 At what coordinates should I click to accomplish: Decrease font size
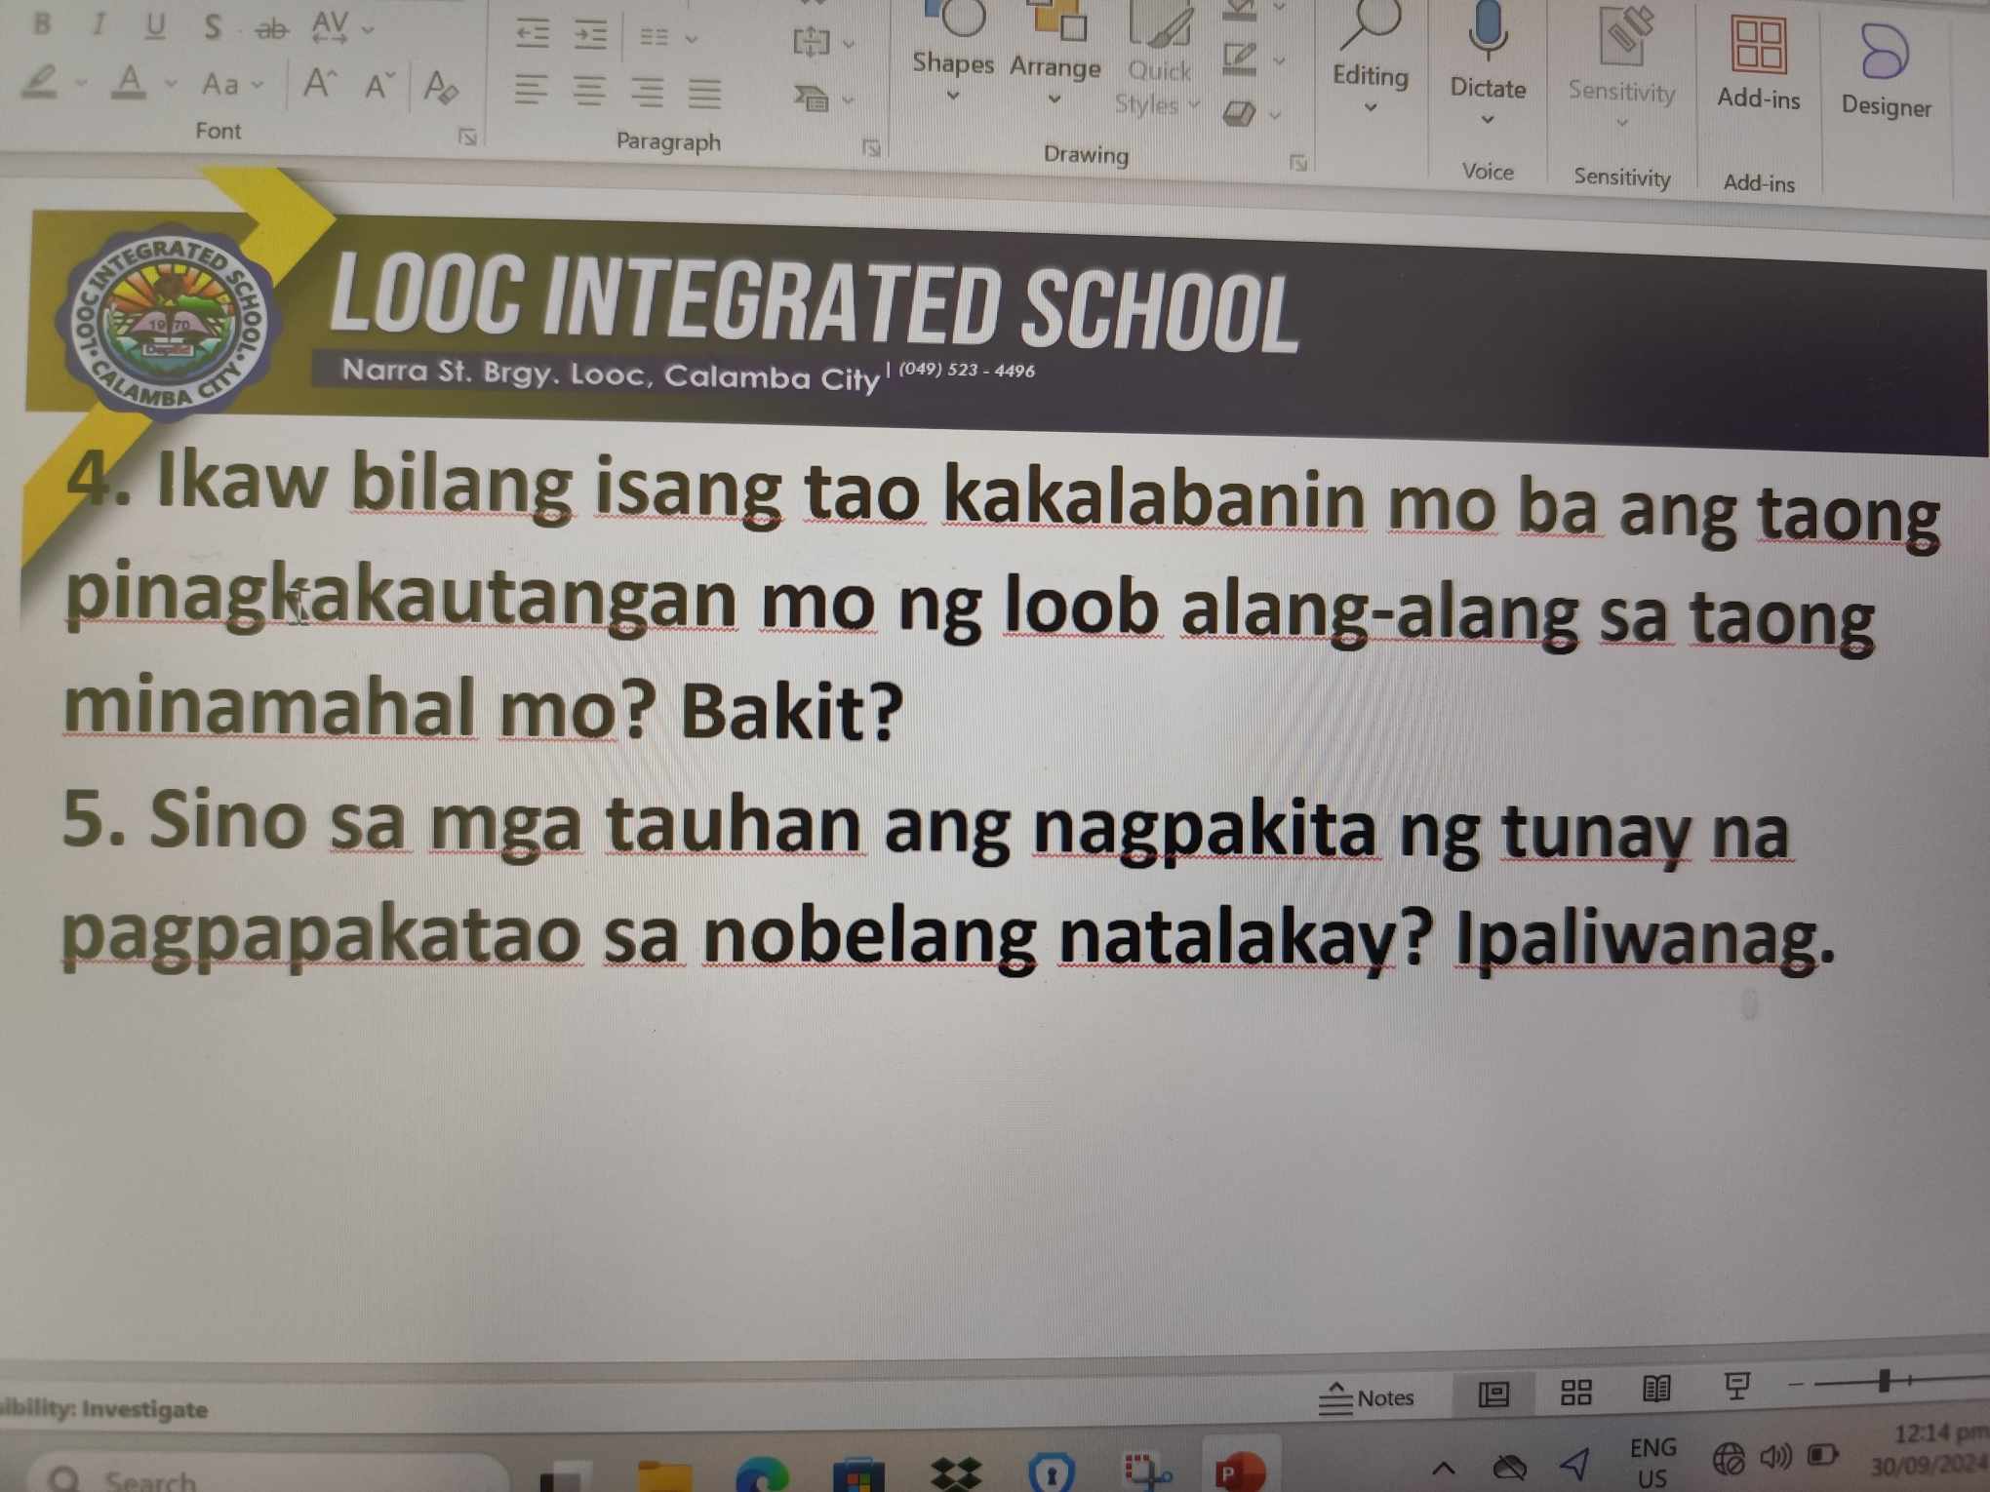pyautogui.click(x=379, y=86)
